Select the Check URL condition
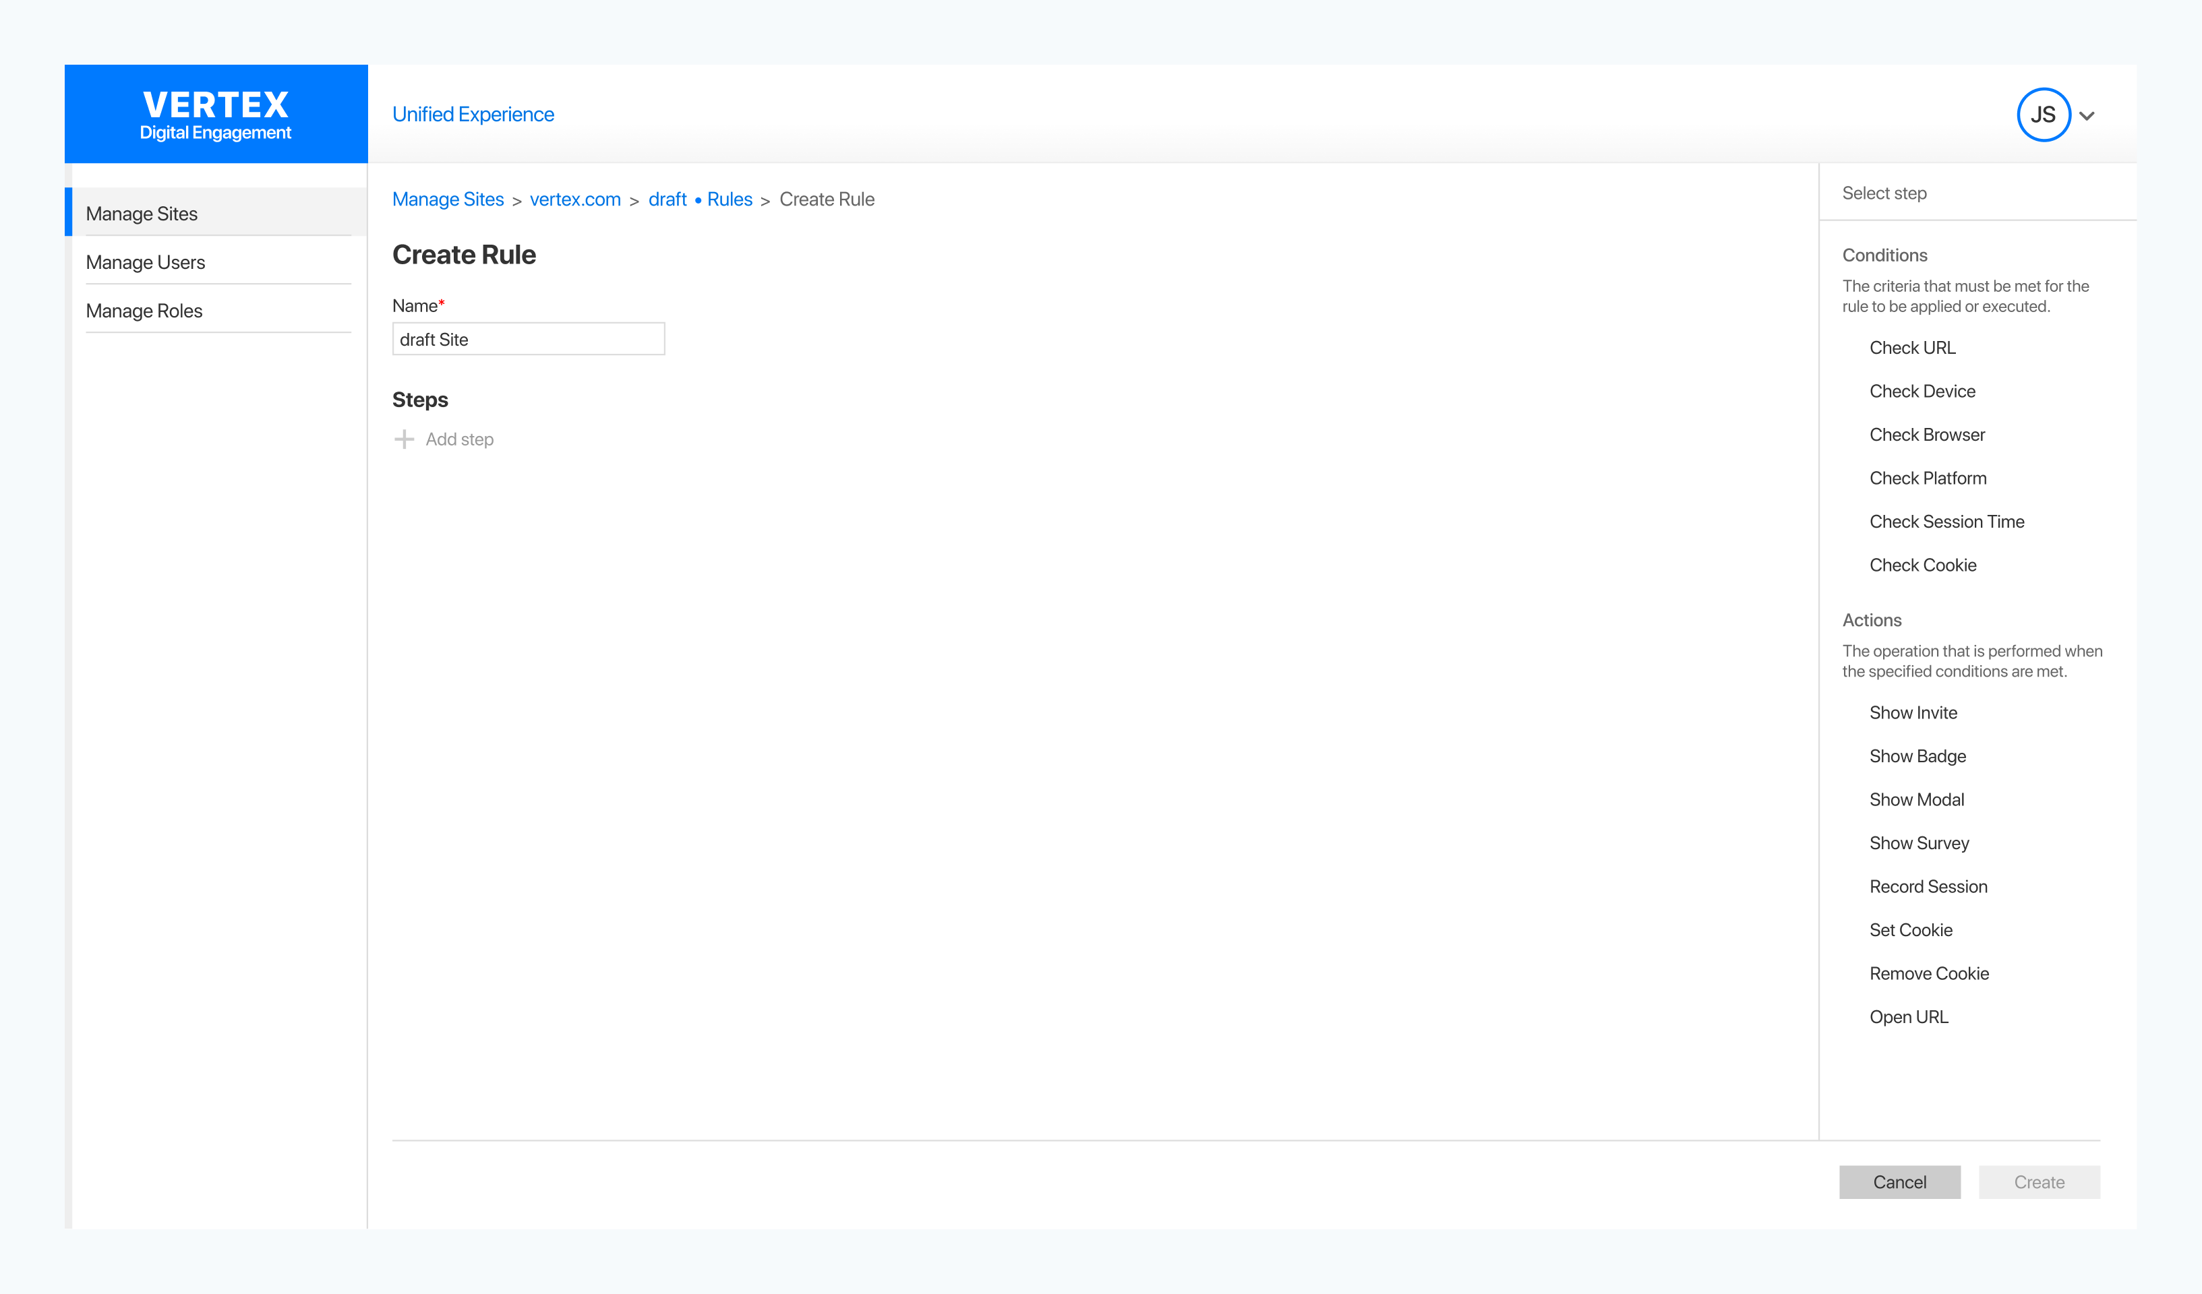Image resolution: width=2202 pixels, height=1294 pixels. coord(1912,348)
